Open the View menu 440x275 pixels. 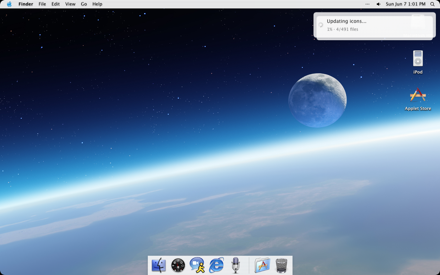tap(70, 4)
